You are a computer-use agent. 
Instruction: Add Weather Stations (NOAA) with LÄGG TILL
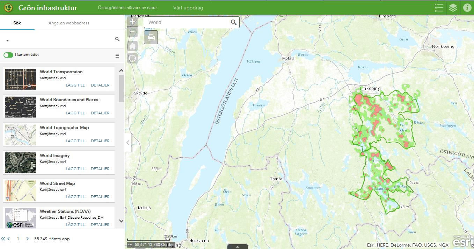[75, 225]
